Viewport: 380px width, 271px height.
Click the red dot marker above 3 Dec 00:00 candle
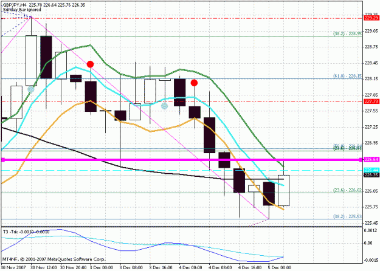click(90, 64)
